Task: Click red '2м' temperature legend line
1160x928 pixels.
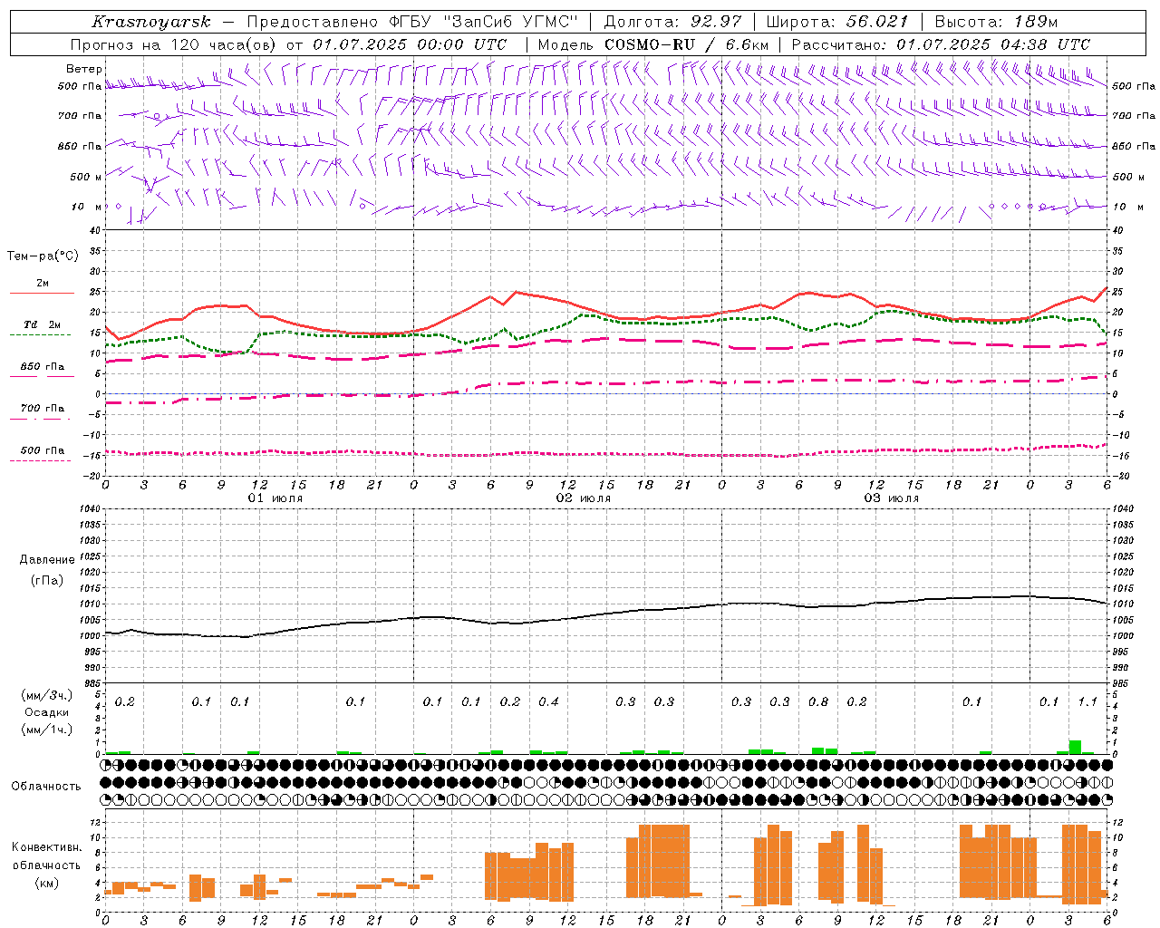Action: (42, 293)
